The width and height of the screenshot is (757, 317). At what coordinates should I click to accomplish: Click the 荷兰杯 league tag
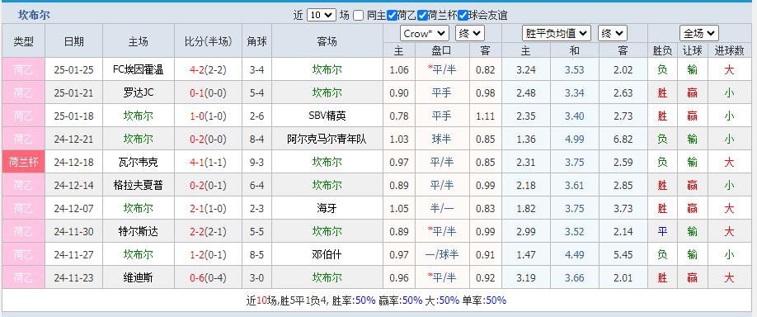(23, 163)
